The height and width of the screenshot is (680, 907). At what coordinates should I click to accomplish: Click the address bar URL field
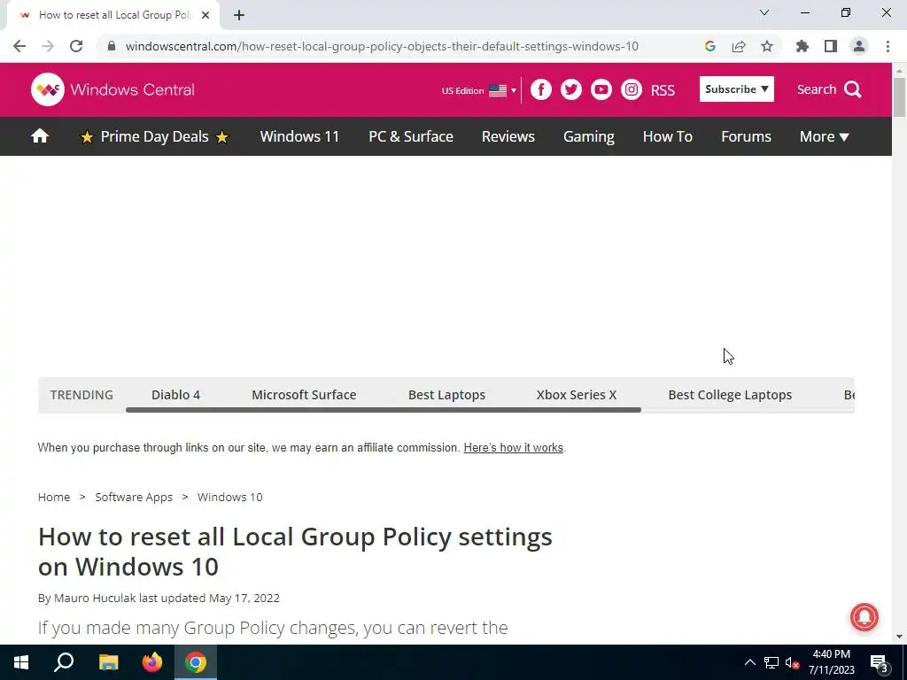(x=382, y=46)
